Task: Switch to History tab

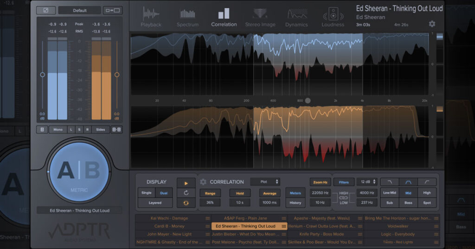Action: (x=295, y=203)
